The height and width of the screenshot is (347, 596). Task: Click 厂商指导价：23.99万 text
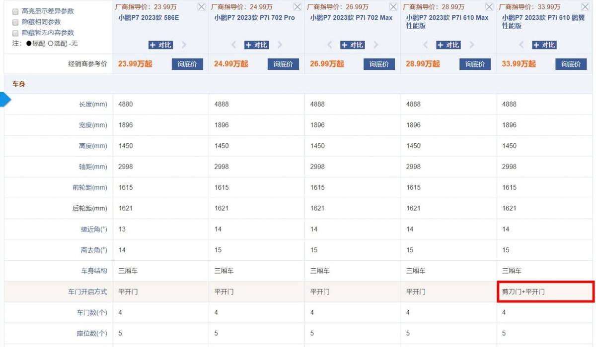(146, 7)
